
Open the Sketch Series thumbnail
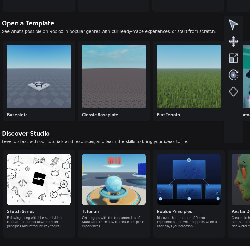(39, 179)
